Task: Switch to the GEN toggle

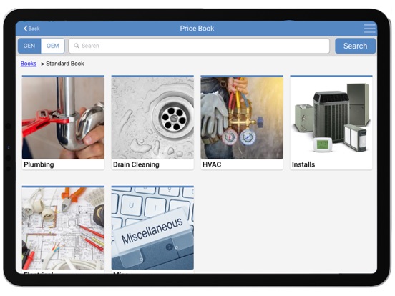Action: pos(29,46)
